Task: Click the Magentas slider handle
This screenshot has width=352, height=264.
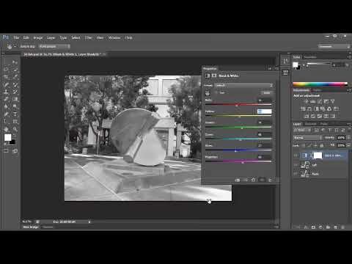Action: 243,162
